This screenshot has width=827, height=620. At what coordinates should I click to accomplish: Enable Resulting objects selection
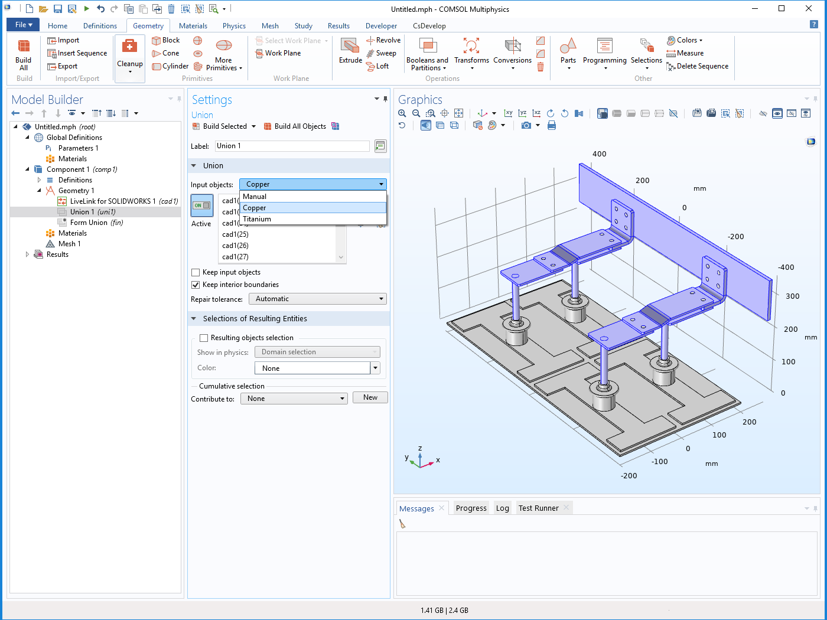coord(204,338)
